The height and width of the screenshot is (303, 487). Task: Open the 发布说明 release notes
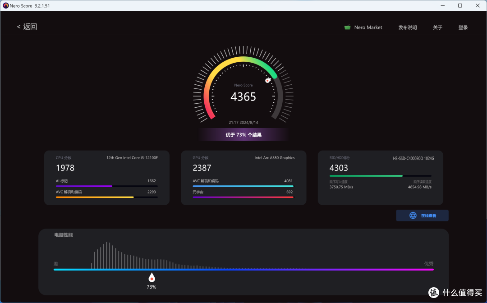[x=408, y=28]
